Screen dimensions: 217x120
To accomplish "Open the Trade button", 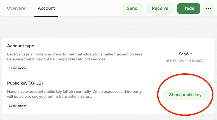I will tap(189, 9).
